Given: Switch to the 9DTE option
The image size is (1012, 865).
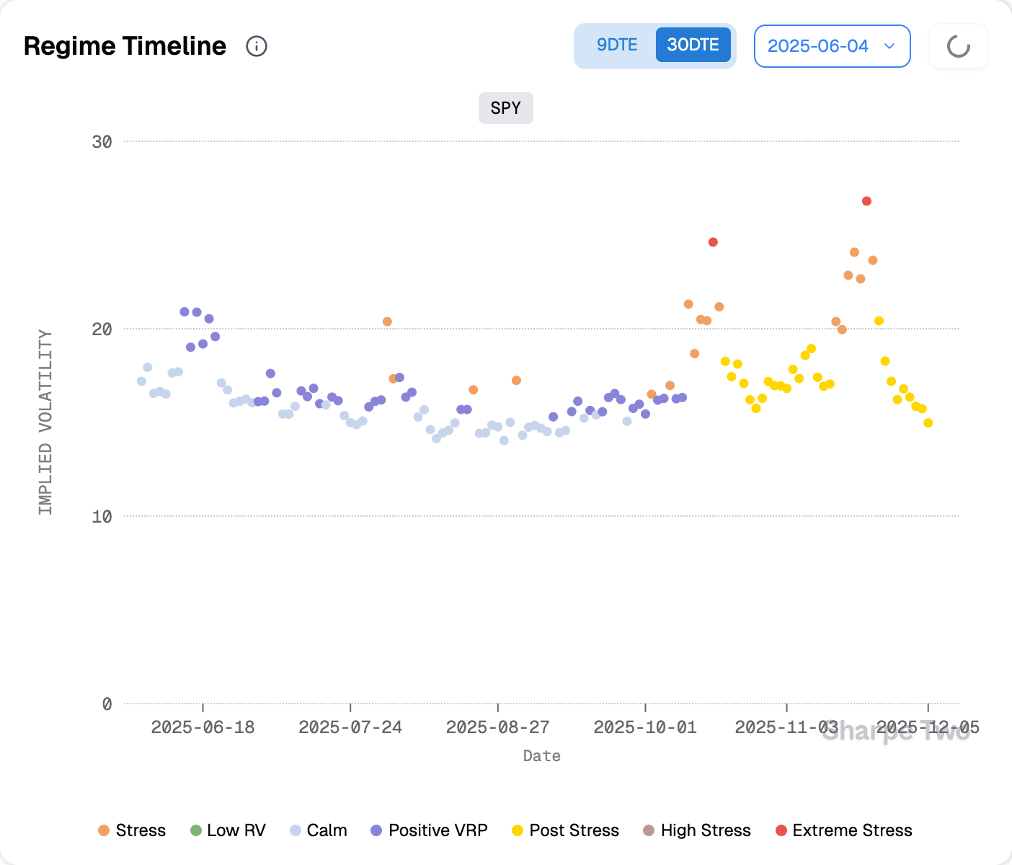Looking at the screenshot, I should coord(617,45).
